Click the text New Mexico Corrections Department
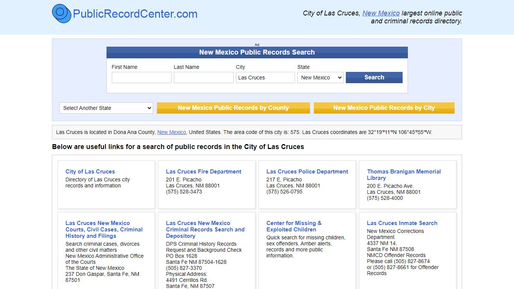The height and width of the screenshot is (289, 514). (x=395, y=234)
